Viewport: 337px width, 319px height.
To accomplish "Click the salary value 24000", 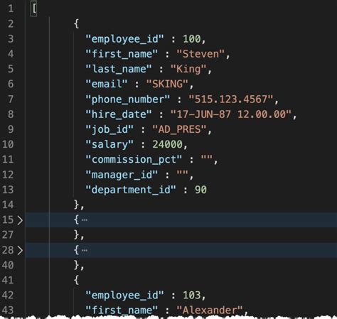I will 167,144.
